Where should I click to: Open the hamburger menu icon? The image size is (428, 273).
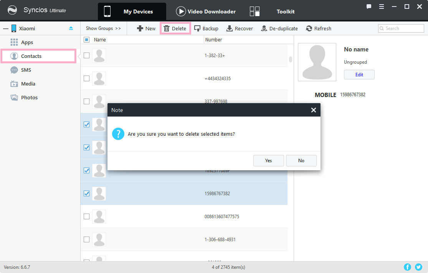382,7
